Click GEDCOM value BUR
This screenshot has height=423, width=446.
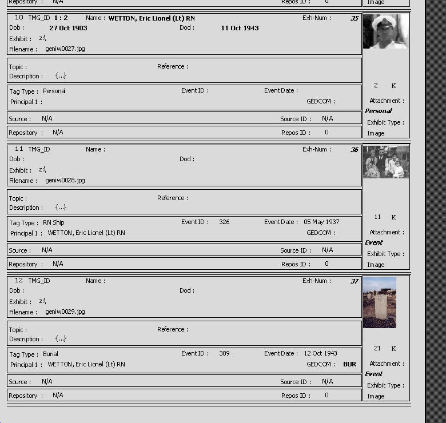349,364
